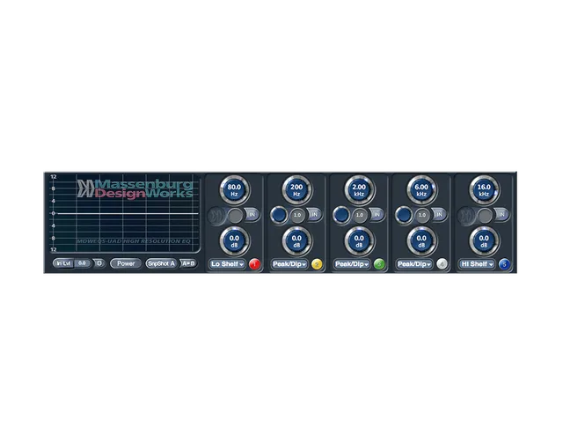
Task: Click the 80.0 Hz frequency knob
Action: click(234, 190)
